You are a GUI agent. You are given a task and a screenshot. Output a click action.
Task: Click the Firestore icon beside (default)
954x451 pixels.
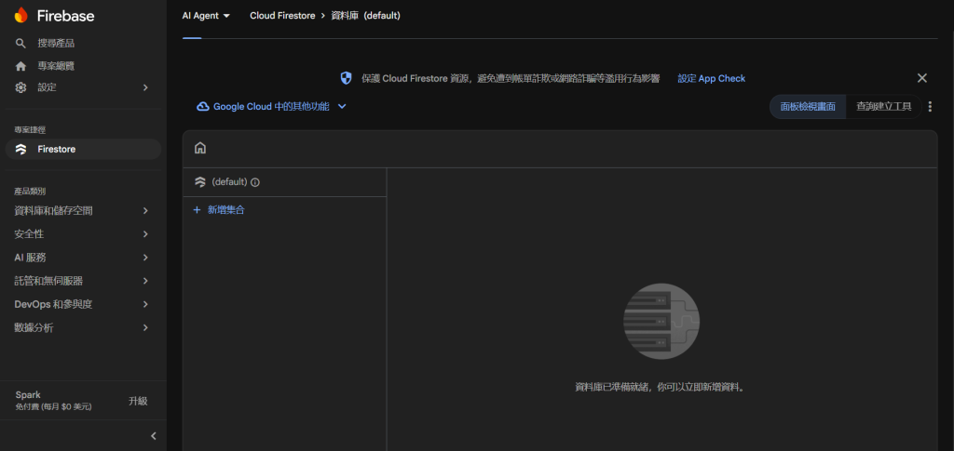tap(199, 182)
